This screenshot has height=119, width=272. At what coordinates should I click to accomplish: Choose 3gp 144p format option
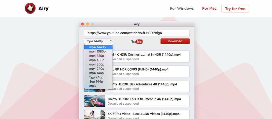pos(98,81)
